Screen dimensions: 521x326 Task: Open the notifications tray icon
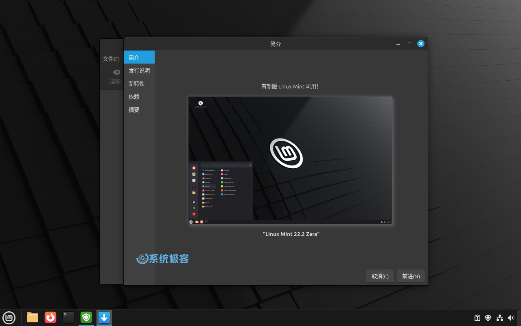click(477, 318)
